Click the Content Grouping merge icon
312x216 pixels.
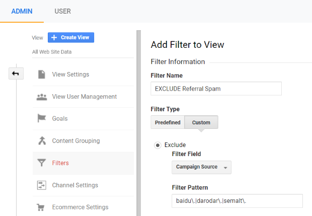[42, 140]
